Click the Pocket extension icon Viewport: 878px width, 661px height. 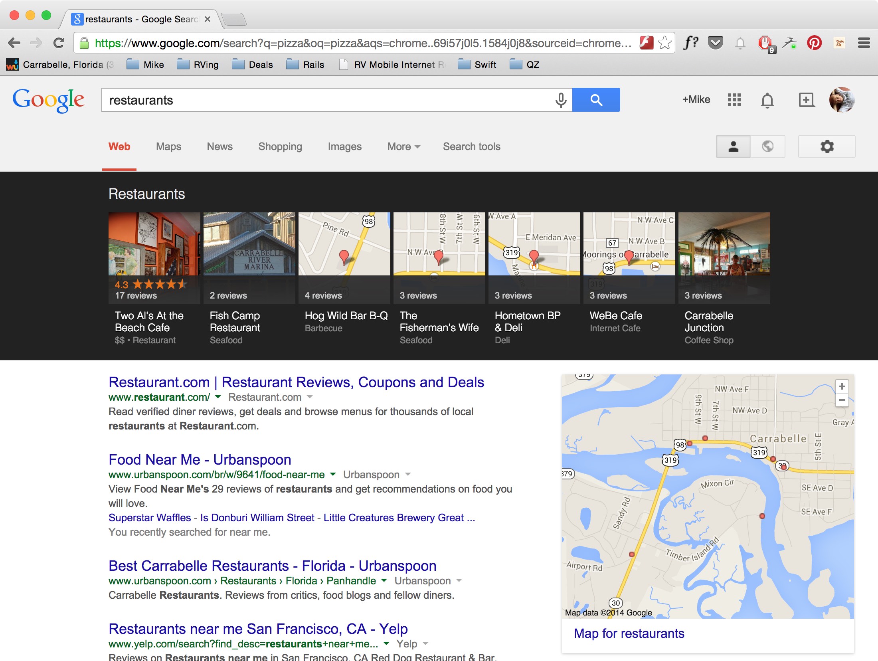716,43
